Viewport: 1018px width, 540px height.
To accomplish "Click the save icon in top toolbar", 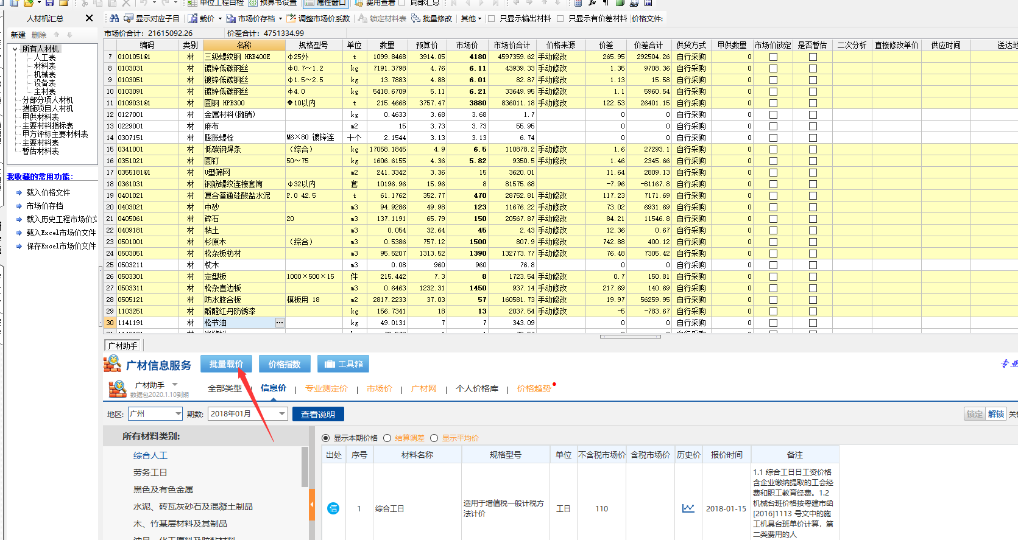I will 49,3.
